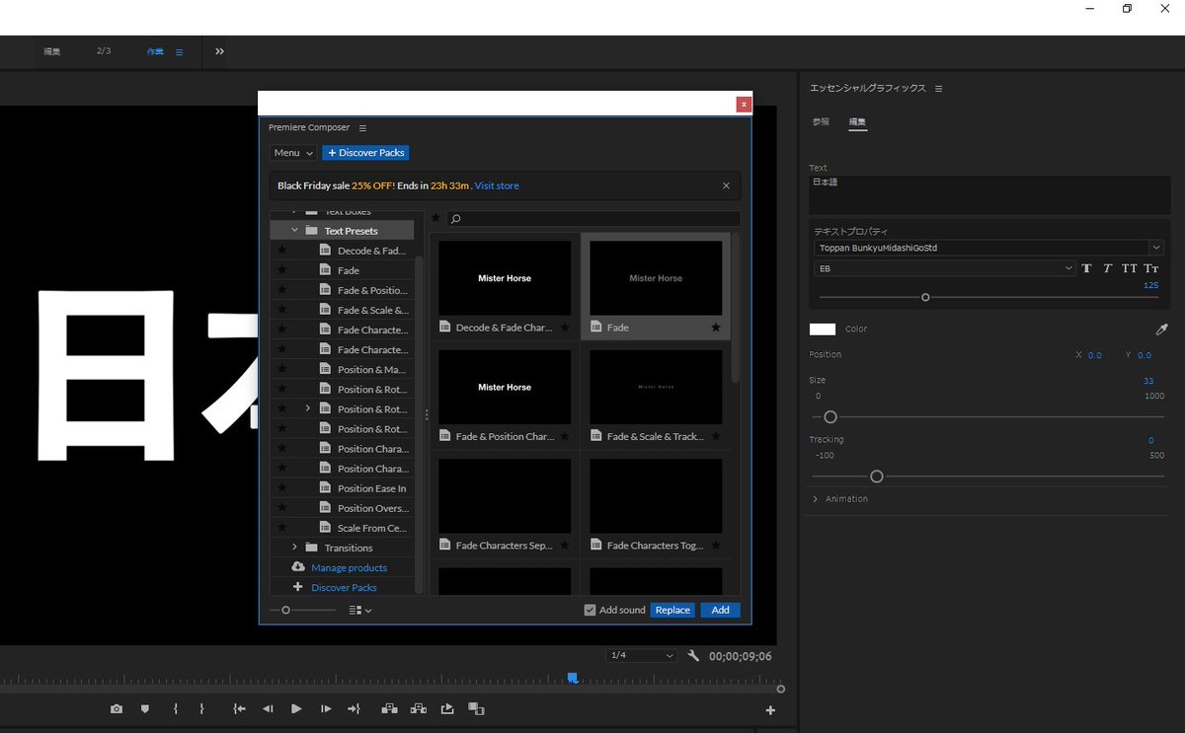Click the eyedropper next to Color
The width and height of the screenshot is (1185, 733).
coord(1161,330)
